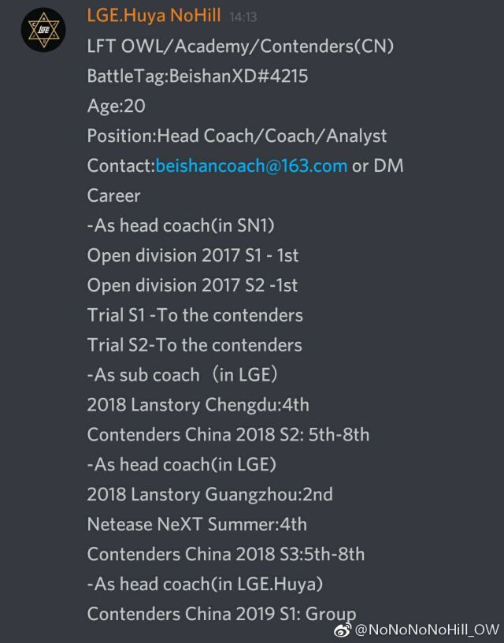Image resolution: width=504 pixels, height=643 pixels.
Task: Click Open division 2017 S2 -1st line
Action: (x=192, y=285)
